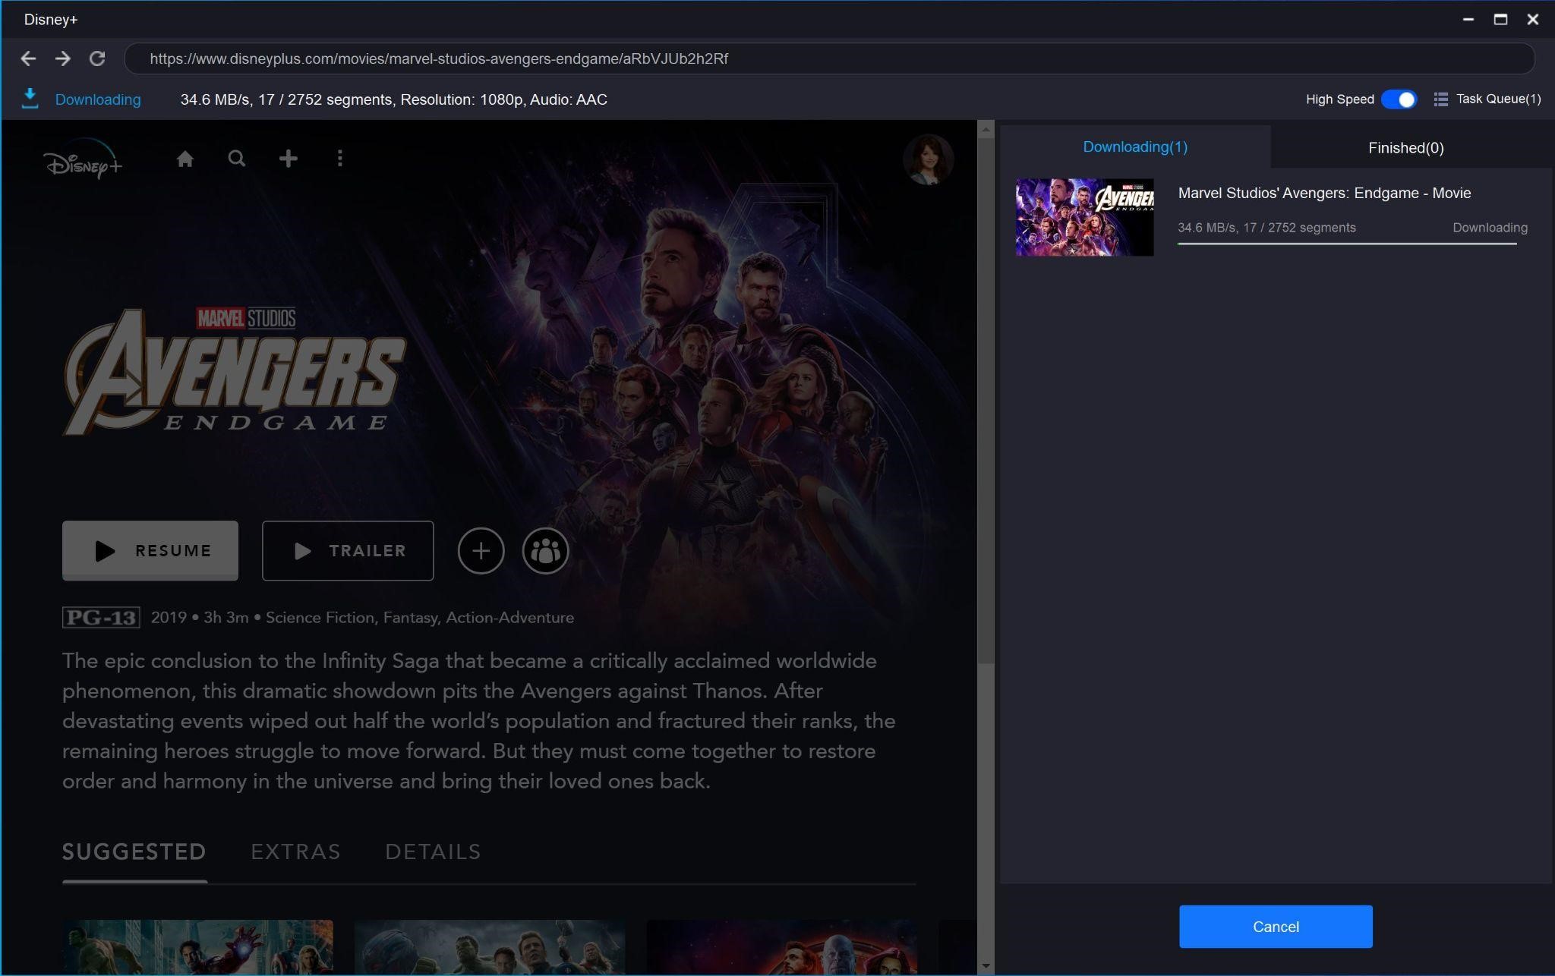Click the page vertical scrollbar thumb
1555x976 pixels.
[986, 401]
